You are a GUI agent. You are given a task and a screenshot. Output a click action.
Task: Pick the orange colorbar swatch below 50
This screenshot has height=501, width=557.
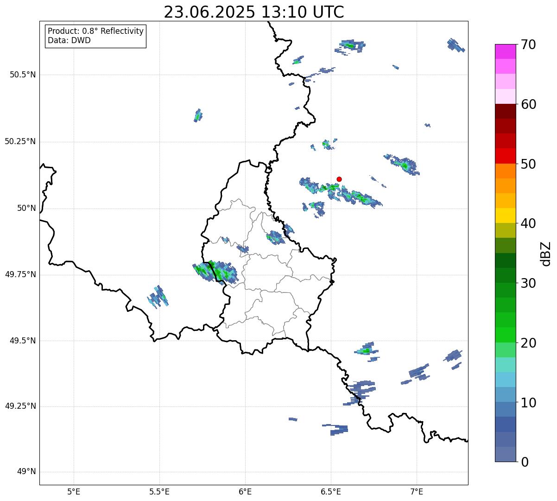pyautogui.click(x=506, y=171)
